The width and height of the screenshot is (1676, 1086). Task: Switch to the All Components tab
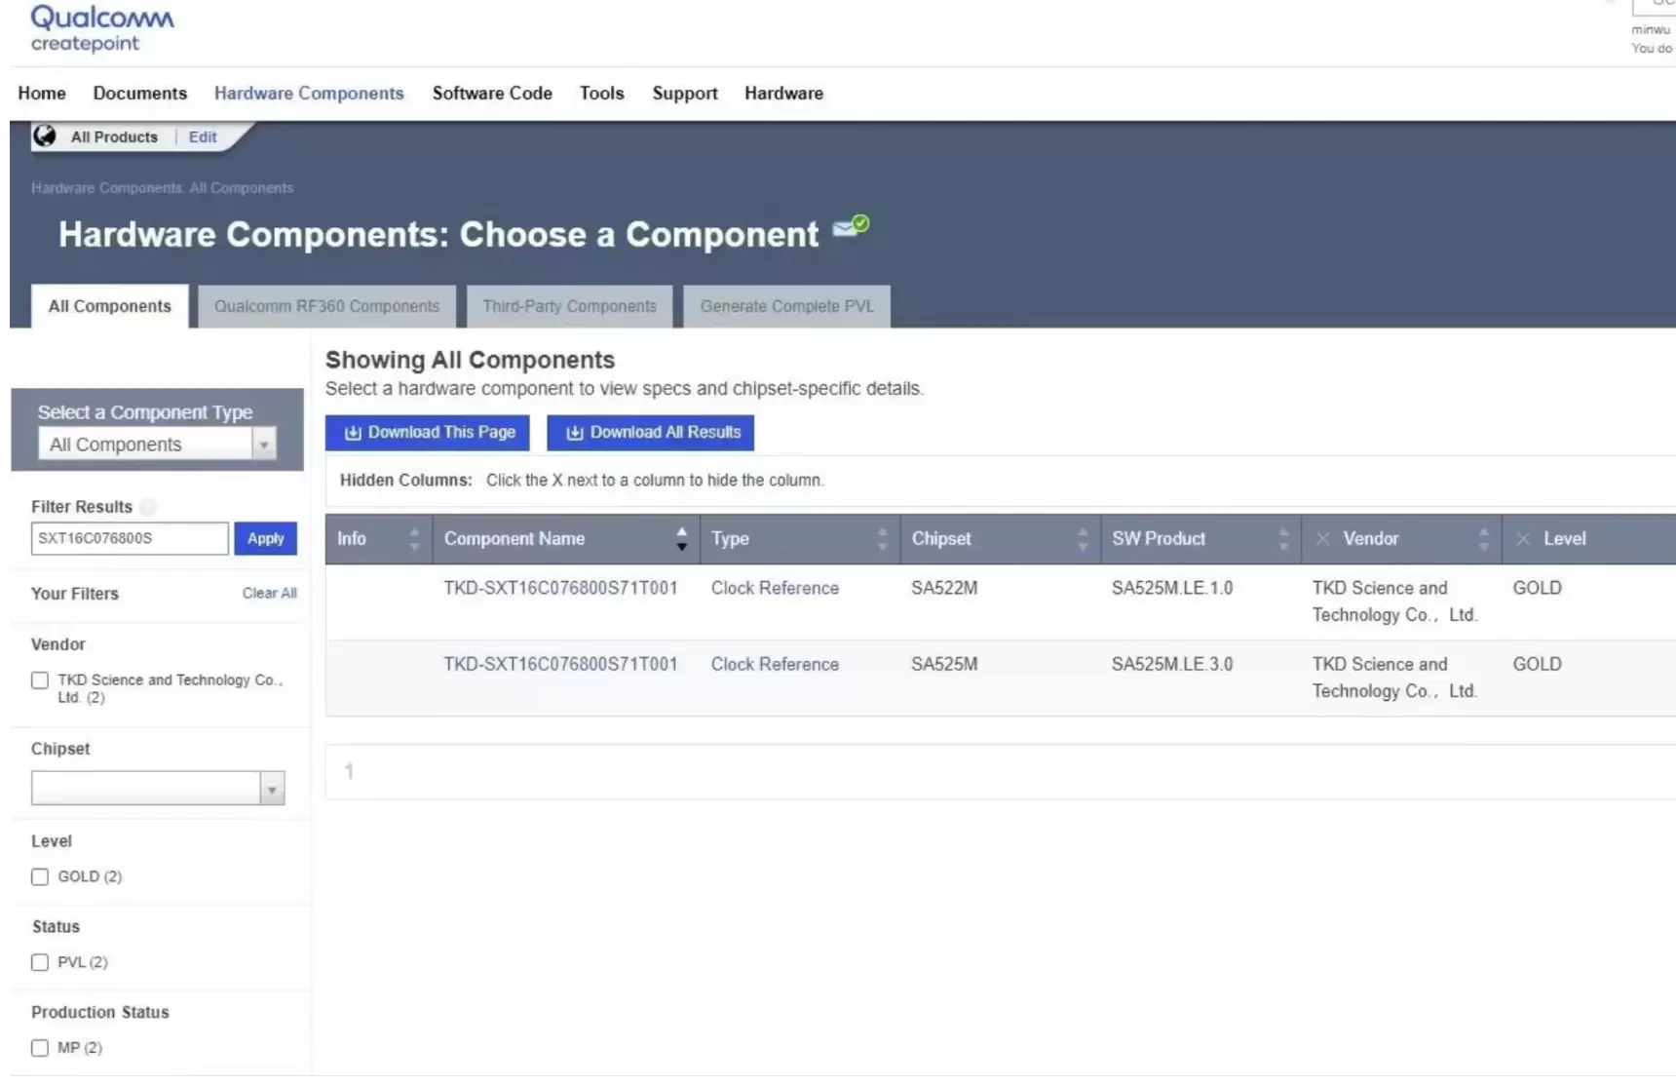[110, 306]
